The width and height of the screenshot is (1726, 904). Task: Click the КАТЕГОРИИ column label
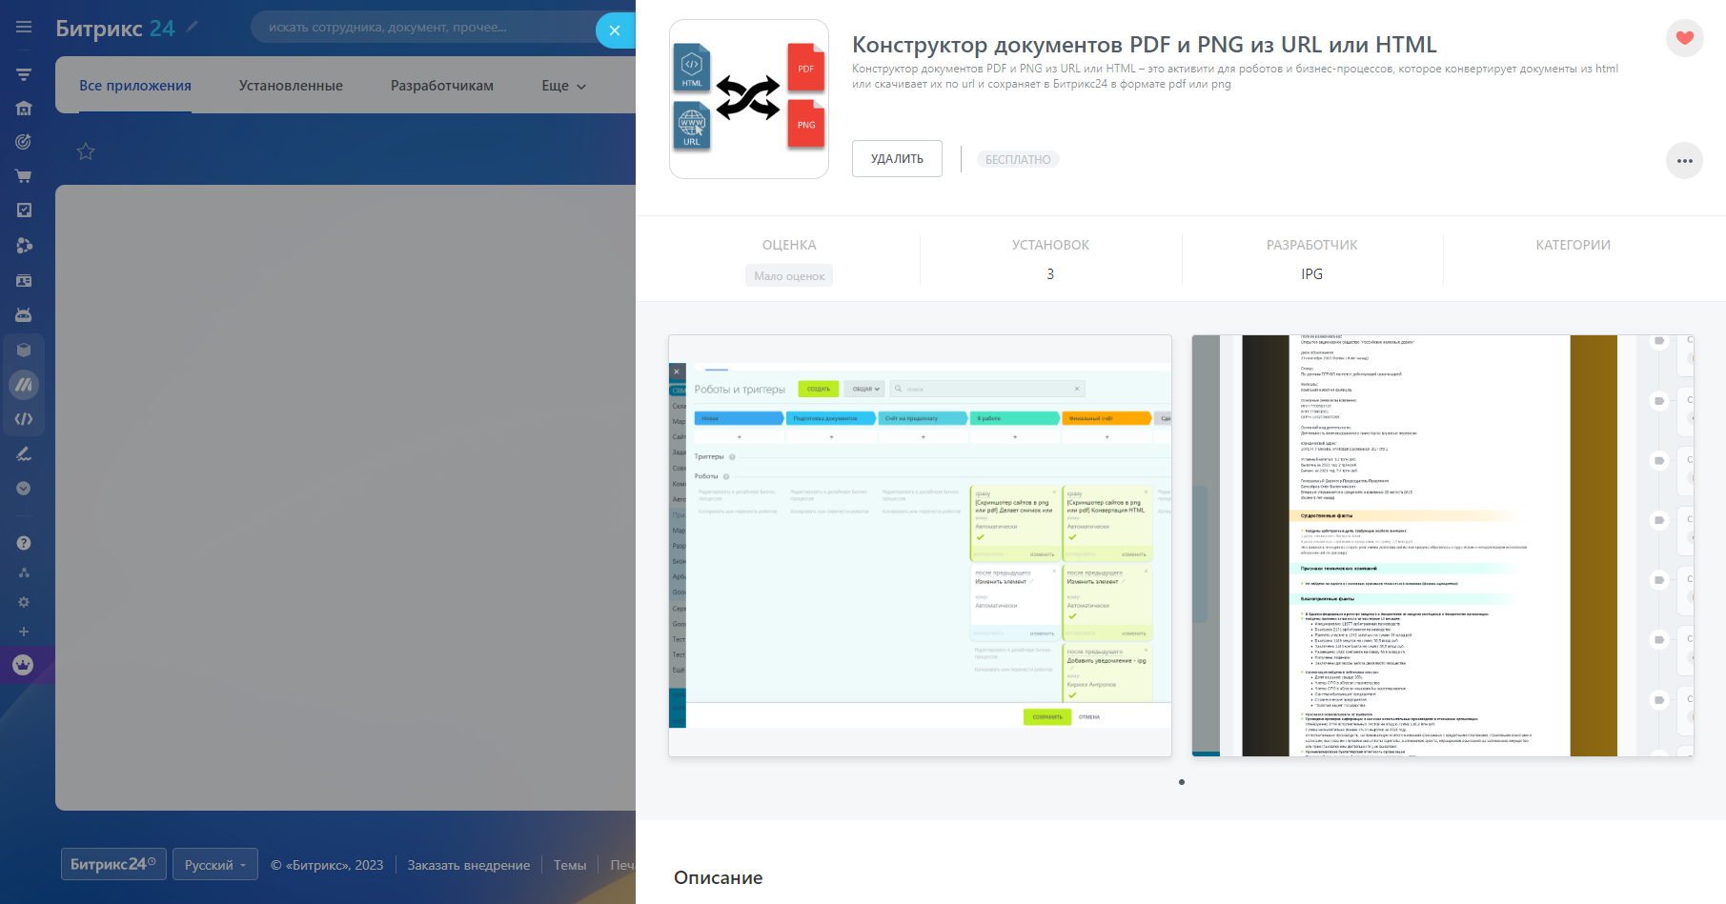pyautogui.click(x=1574, y=245)
